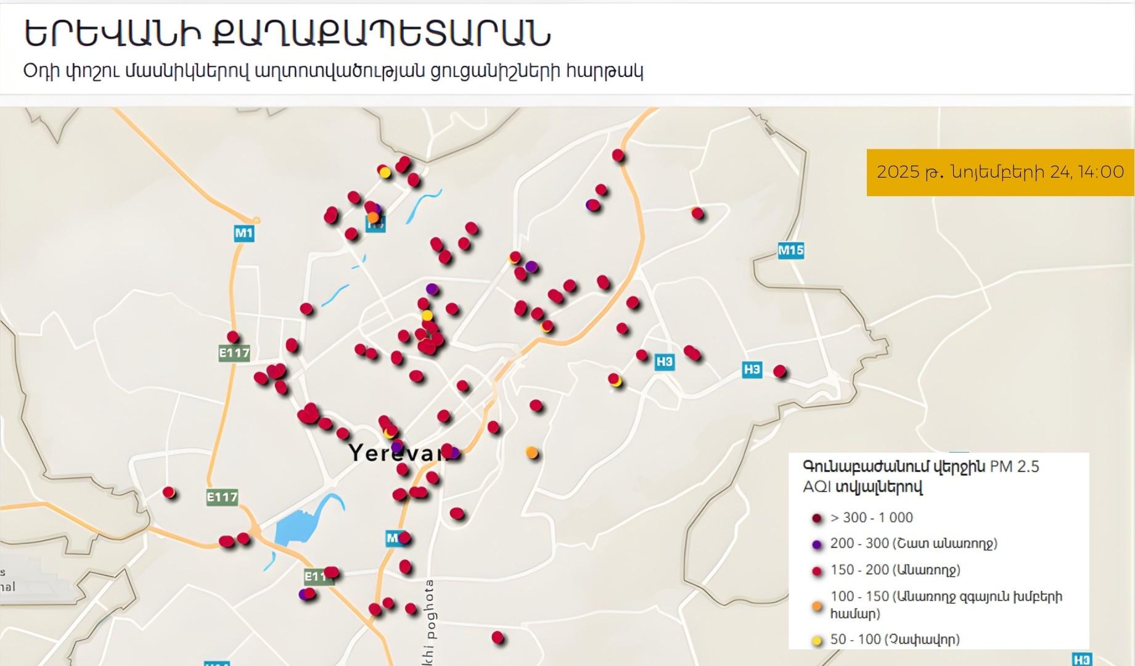Image resolution: width=1135 pixels, height=666 pixels.
Task: Click the northernmost yellow marker on the map
Action: [x=385, y=173]
